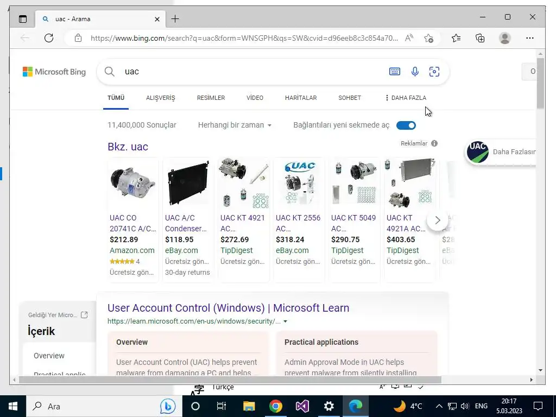Switch to RESİMLER tab
556x417 pixels.
211,98
